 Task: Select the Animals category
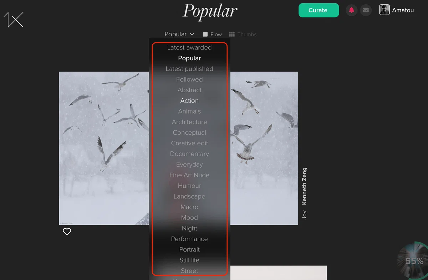click(x=189, y=112)
